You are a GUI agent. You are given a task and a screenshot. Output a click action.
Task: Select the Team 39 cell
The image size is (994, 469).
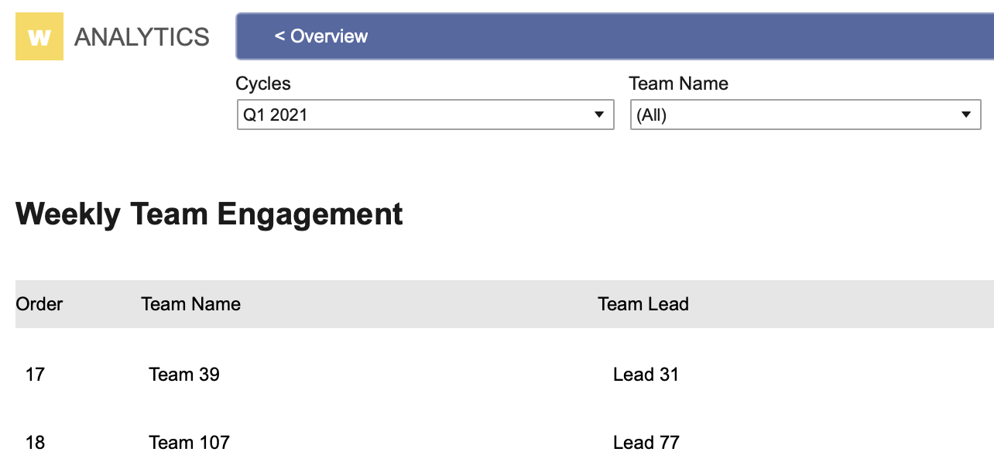[x=184, y=375]
